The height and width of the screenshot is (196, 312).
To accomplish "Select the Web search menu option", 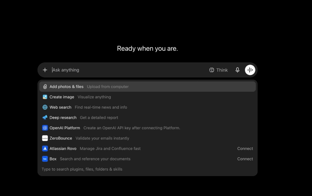I will [x=147, y=107].
